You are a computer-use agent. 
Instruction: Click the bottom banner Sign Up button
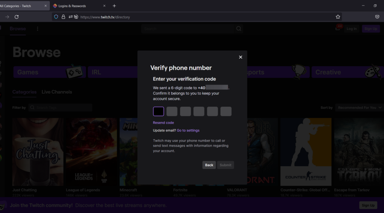[368, 205]
